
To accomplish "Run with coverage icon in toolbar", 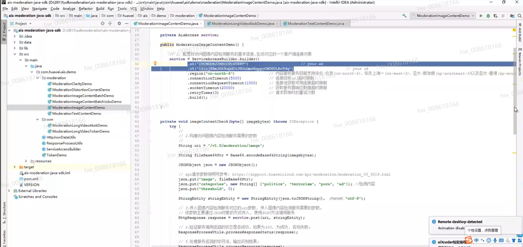I will click(x=496, y=16).
